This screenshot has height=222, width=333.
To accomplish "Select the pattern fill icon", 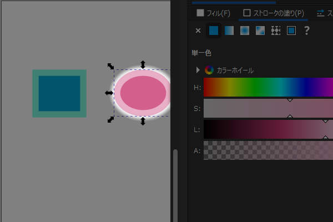I will [276, 31].
